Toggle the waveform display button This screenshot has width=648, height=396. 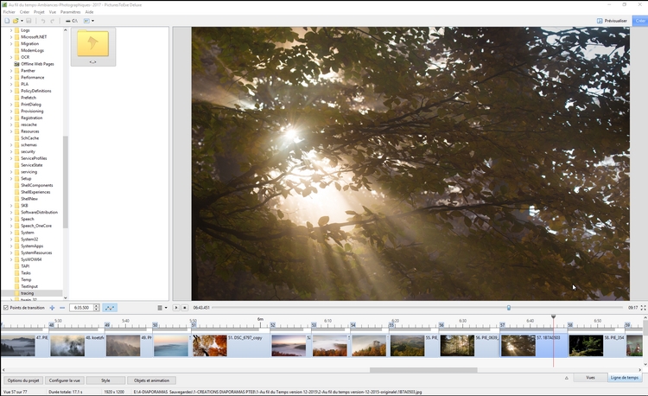(x=110, y=308)
